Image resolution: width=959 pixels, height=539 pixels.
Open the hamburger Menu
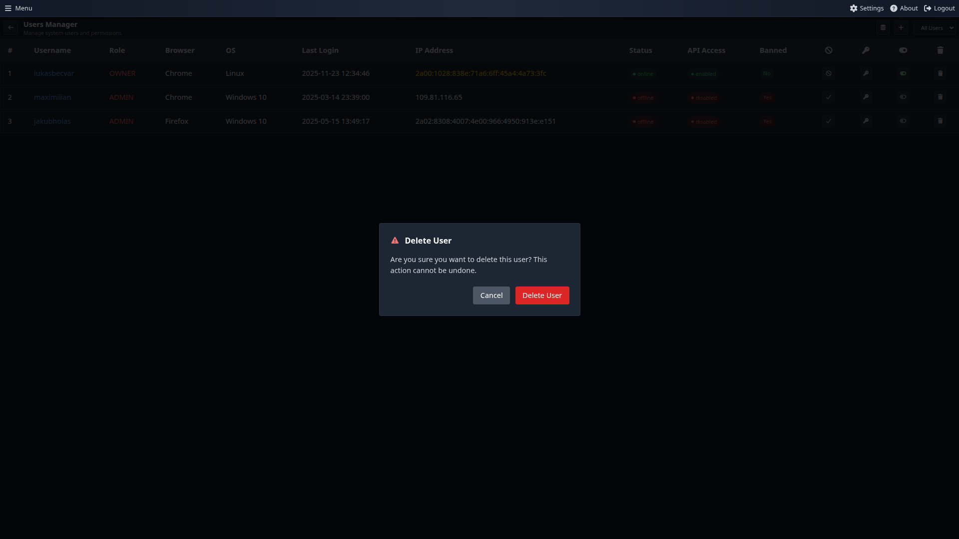[18, 8]
